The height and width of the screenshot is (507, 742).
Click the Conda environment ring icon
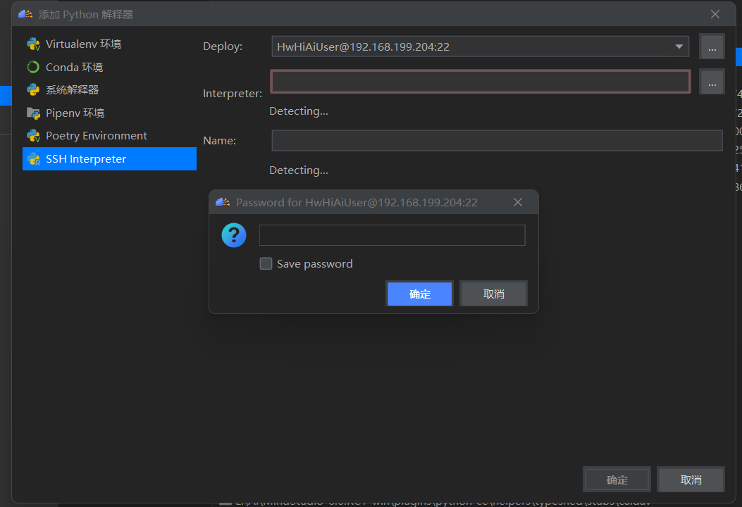click(33, 68)
